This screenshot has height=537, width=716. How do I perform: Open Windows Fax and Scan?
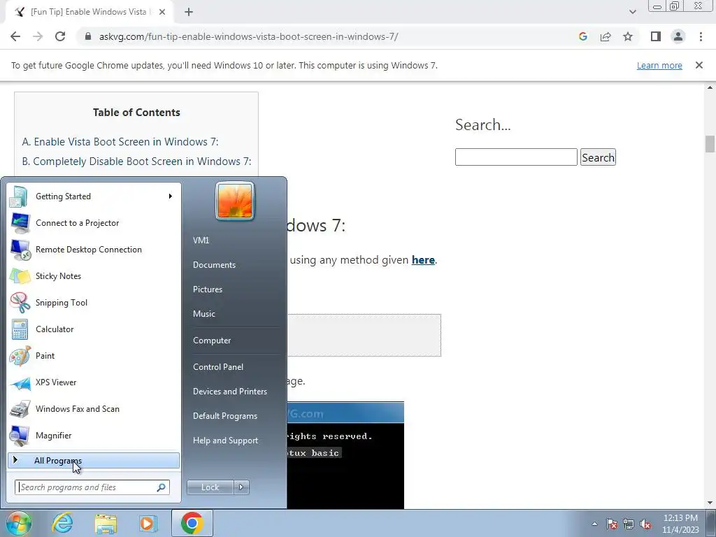(94, 408)
